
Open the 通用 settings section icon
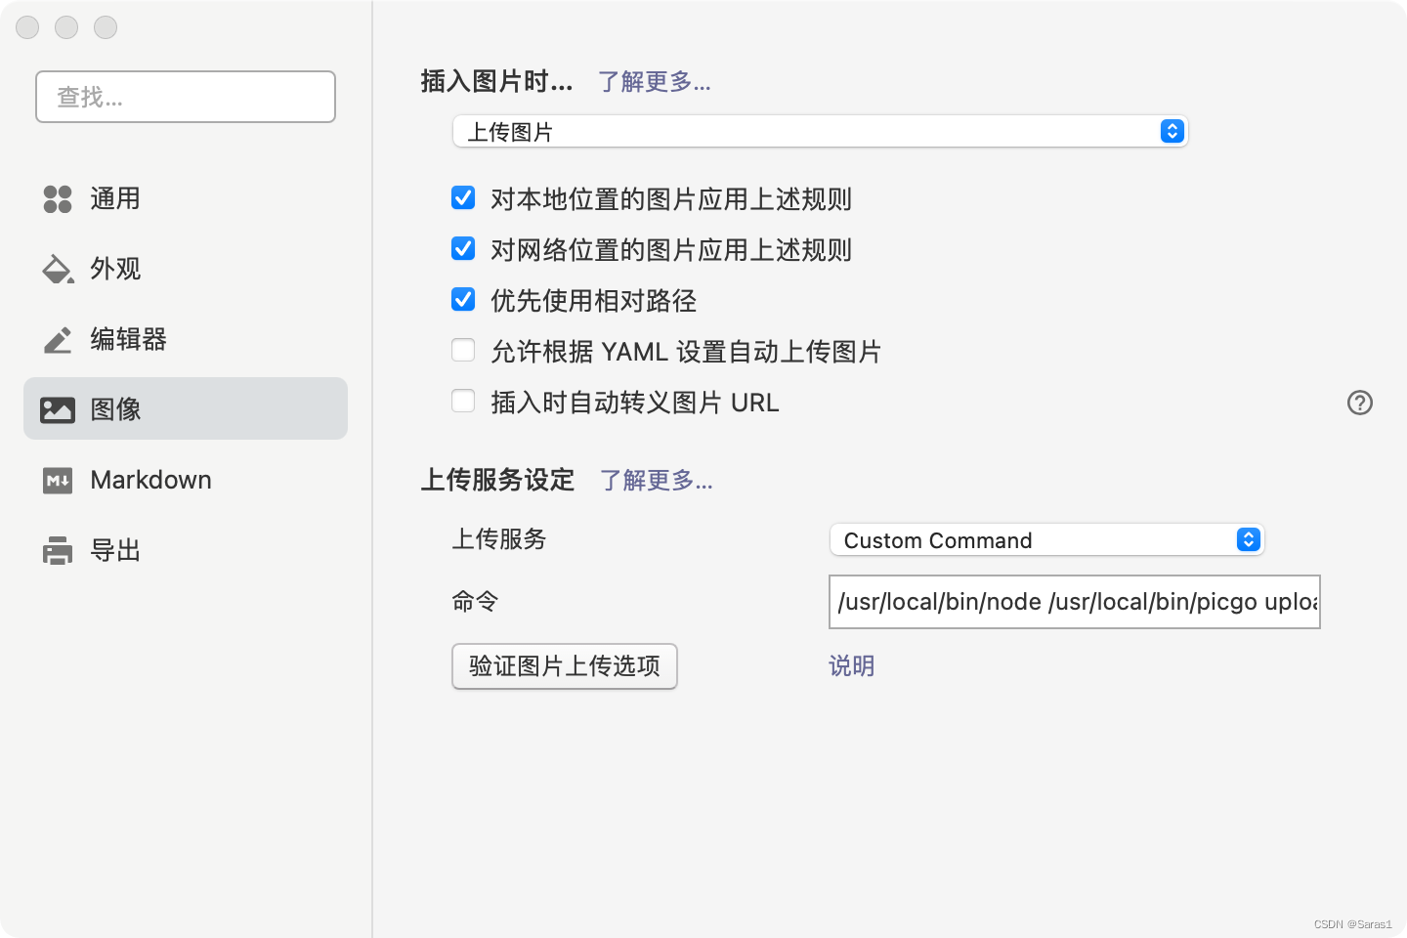tap(58, 198)
